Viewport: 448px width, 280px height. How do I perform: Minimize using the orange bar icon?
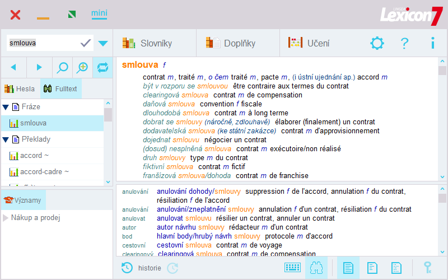43,18
